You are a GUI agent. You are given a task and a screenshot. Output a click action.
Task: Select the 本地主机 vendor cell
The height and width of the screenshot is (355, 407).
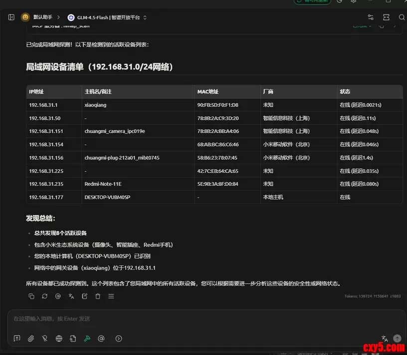pyautogui.click(x=299, y=197)
